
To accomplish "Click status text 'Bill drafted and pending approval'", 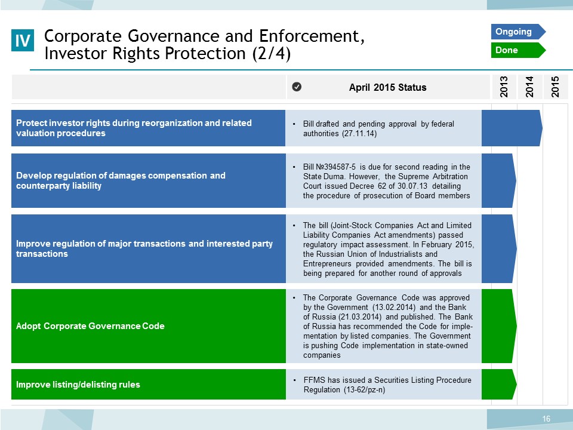I will (x=378, y=129).
